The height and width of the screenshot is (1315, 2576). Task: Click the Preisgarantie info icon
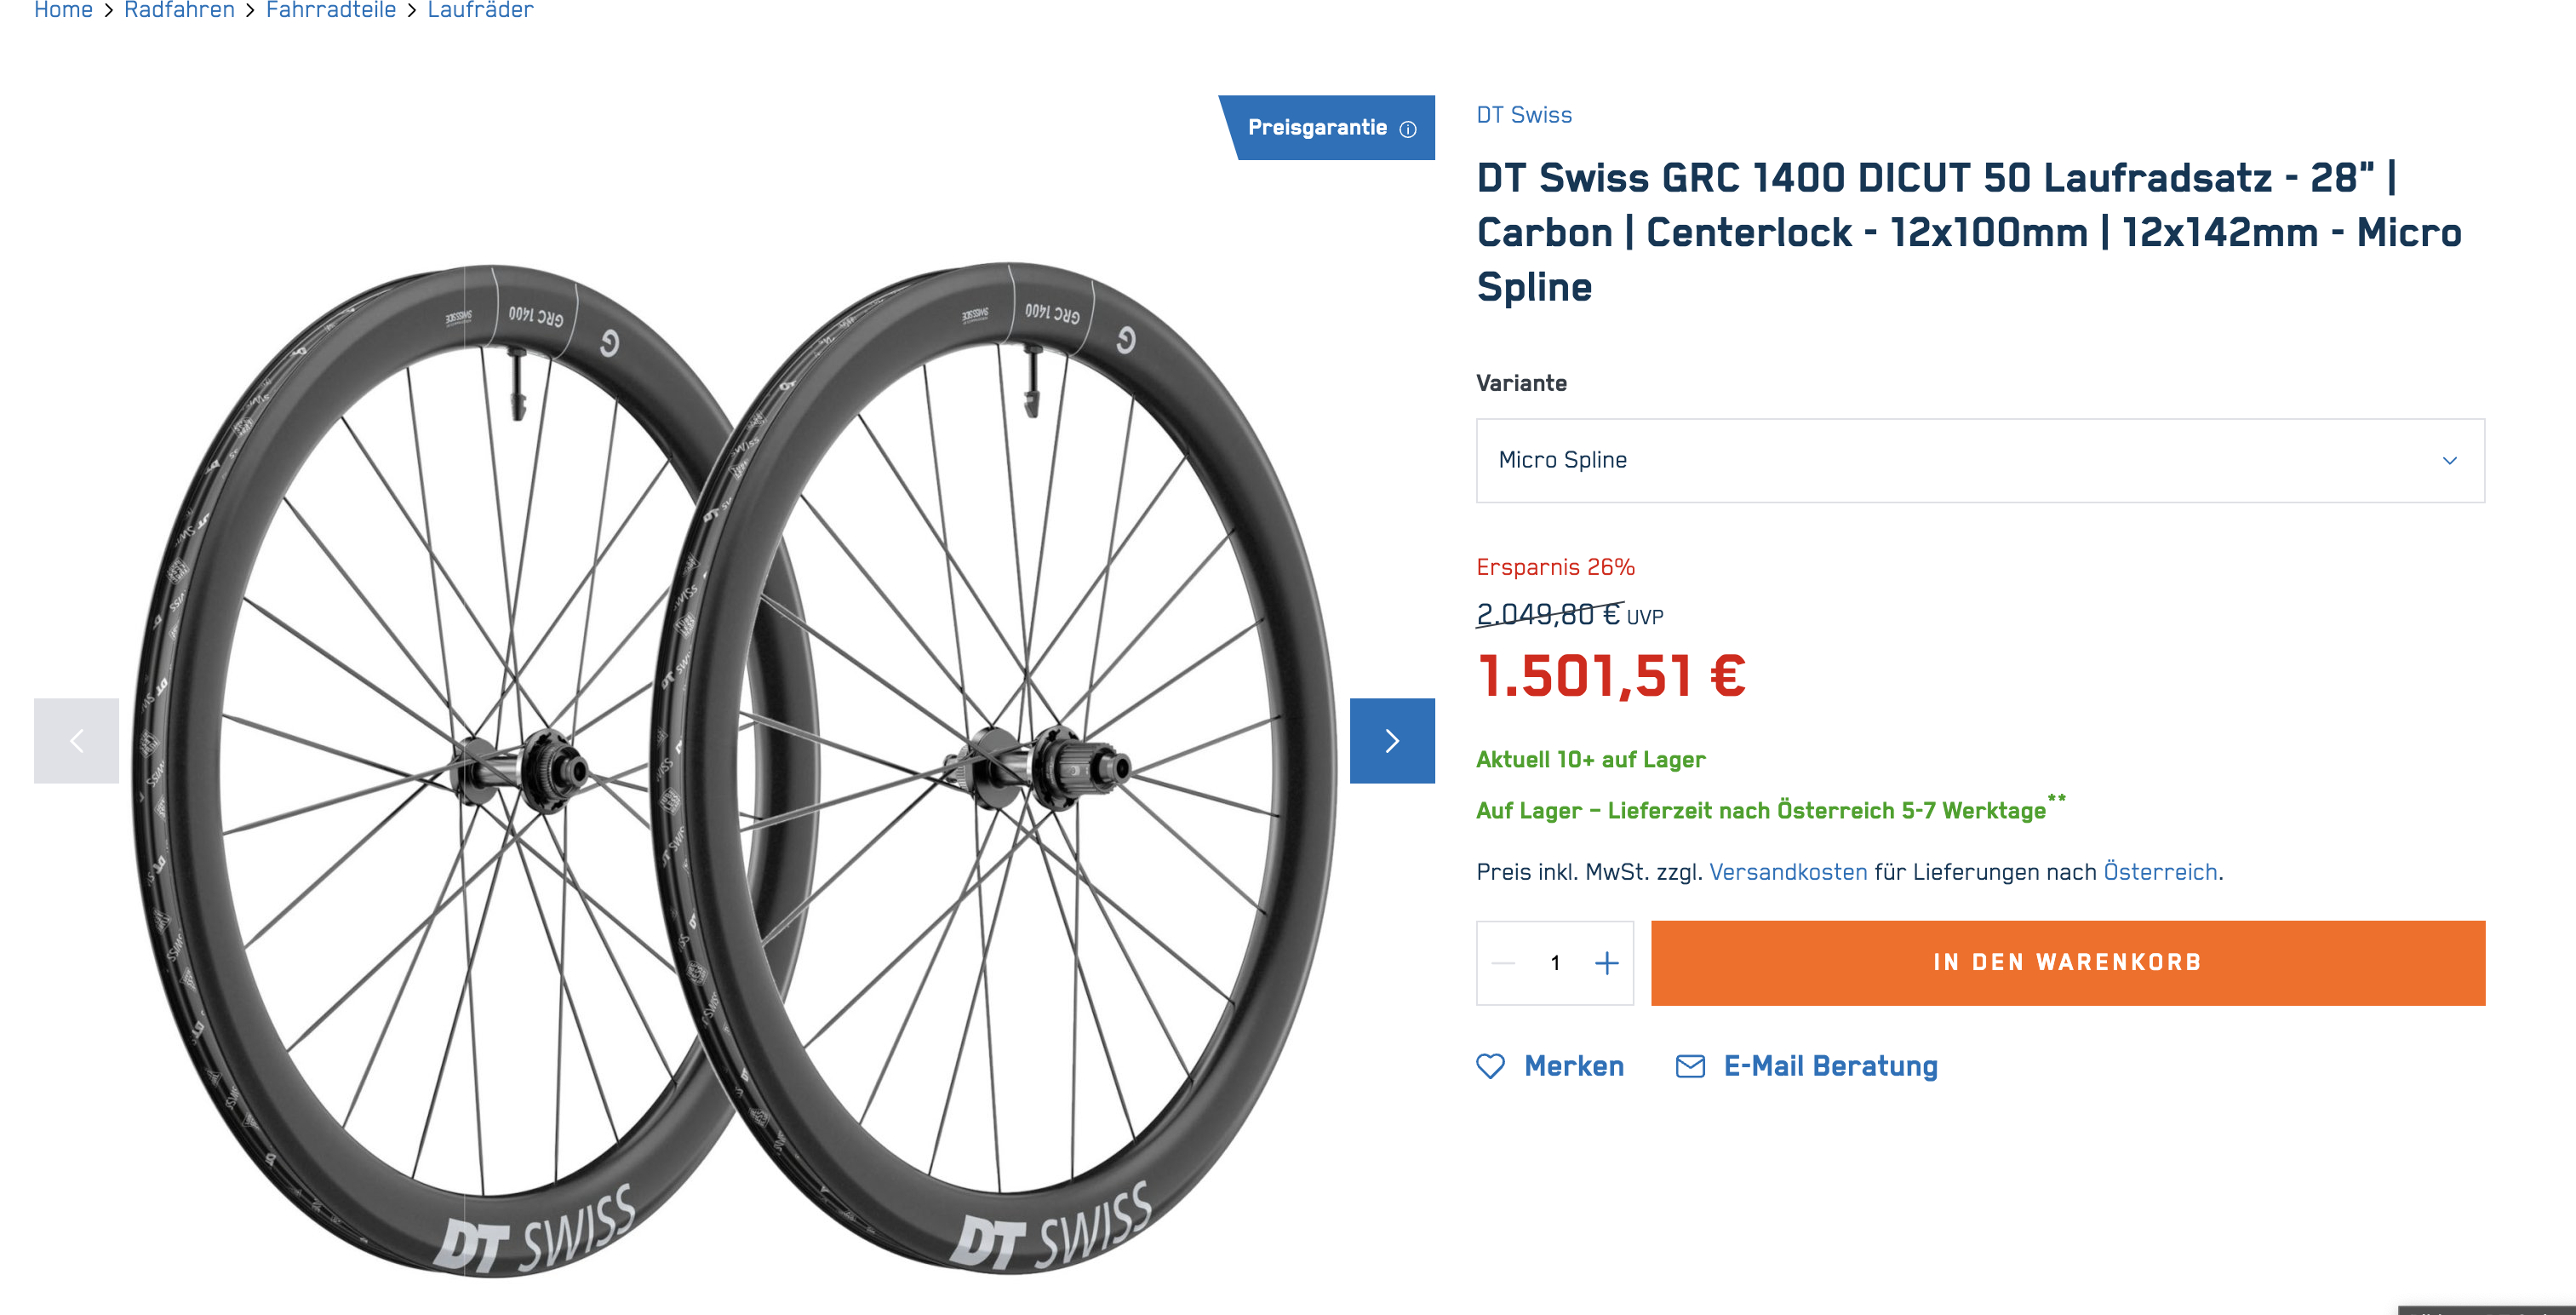pos(1407,129)
